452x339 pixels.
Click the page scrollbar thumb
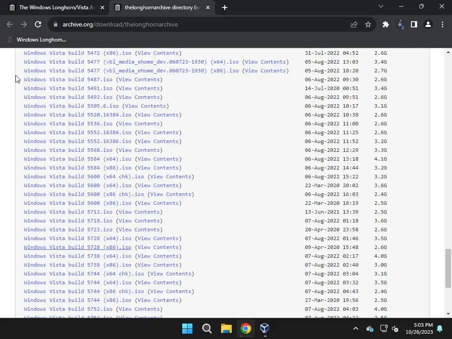448,268
